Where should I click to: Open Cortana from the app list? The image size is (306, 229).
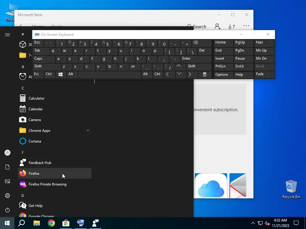tap(55, 141)
